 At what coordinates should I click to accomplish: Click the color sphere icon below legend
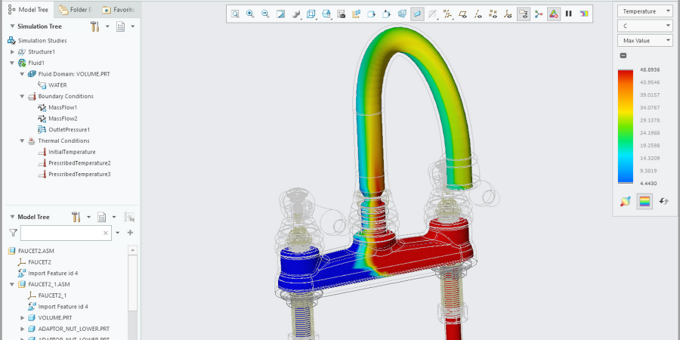coord(625,201)
